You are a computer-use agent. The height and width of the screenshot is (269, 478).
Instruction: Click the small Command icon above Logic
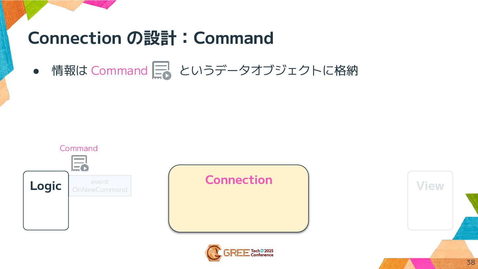(80, 163)
